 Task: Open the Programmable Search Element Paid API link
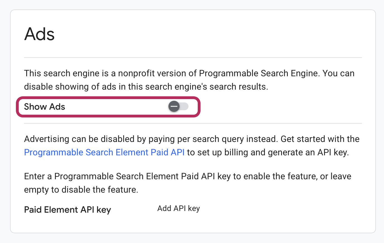104,152
